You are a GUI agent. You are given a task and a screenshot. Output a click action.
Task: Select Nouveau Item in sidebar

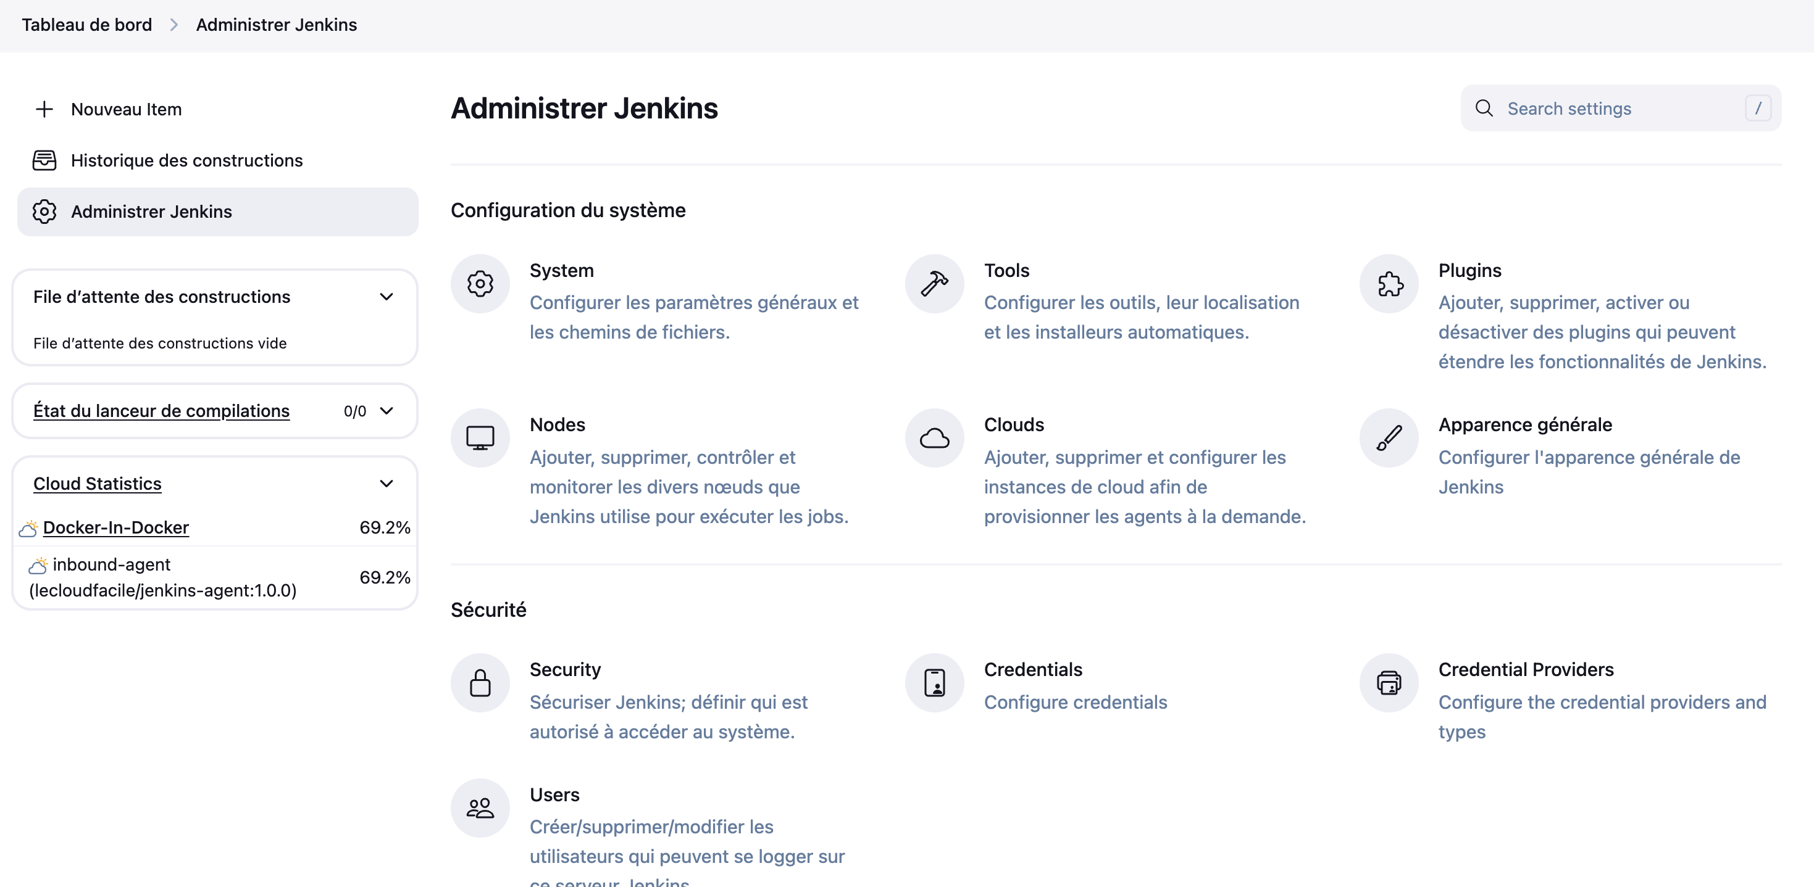126,109
